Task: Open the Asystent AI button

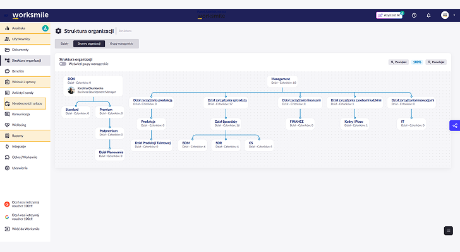Action: coord(389,15)
